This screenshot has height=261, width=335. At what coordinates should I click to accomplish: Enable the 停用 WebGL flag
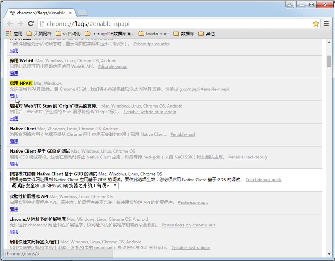point(14,73)
